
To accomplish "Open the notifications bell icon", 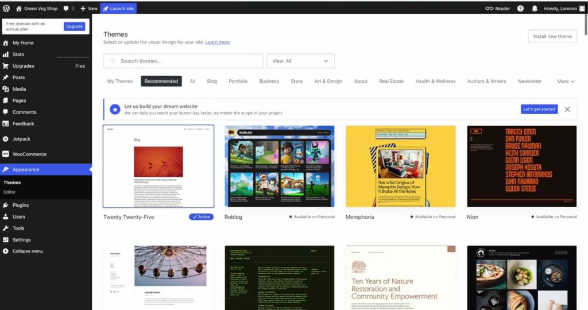I will (x=535, y=9).
